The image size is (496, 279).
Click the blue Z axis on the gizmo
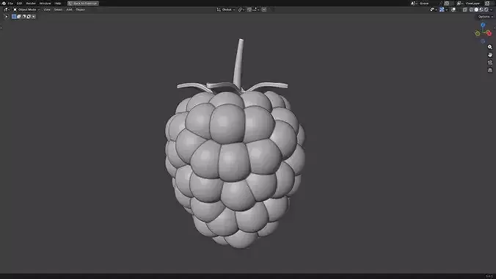click(x=483, y=25)
